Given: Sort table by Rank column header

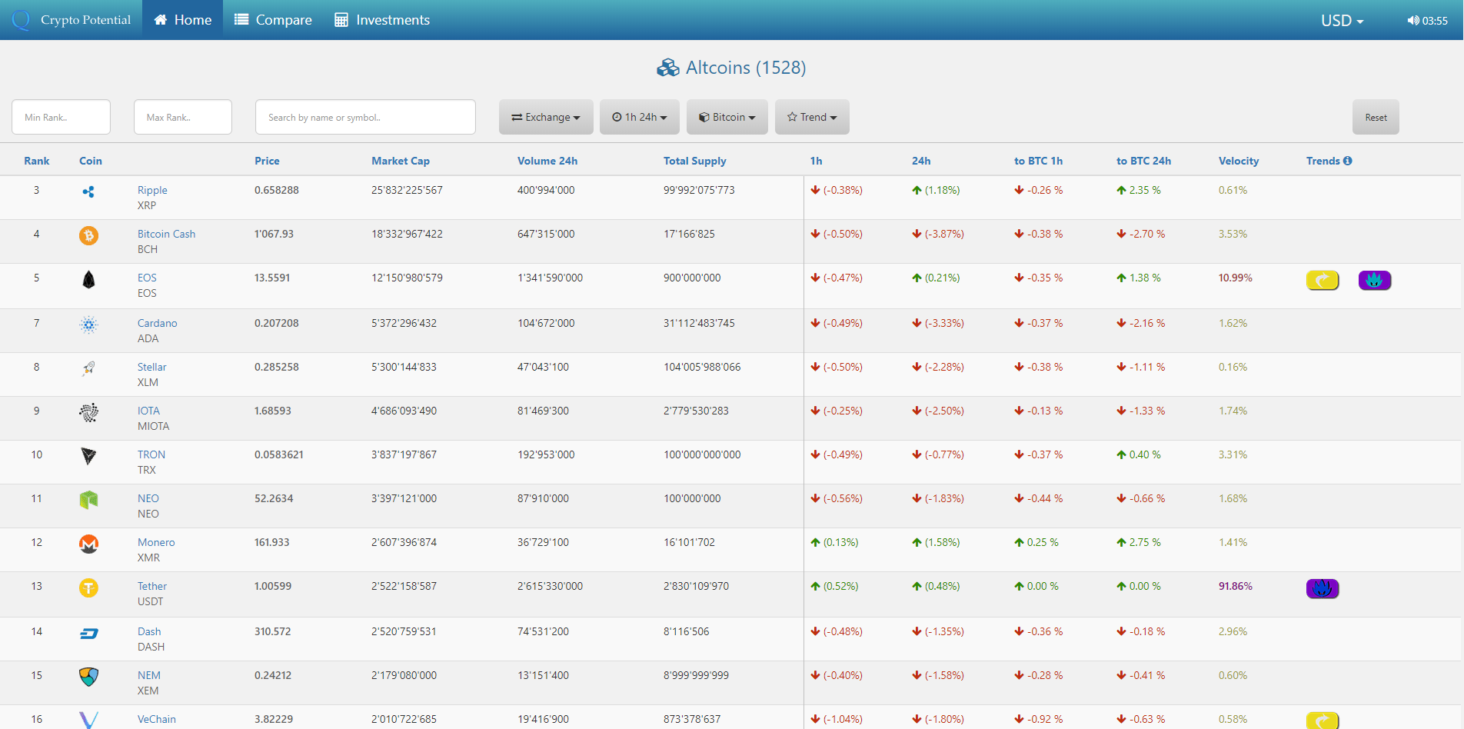Looking at the screenshot, I should (x=36, y=161).
